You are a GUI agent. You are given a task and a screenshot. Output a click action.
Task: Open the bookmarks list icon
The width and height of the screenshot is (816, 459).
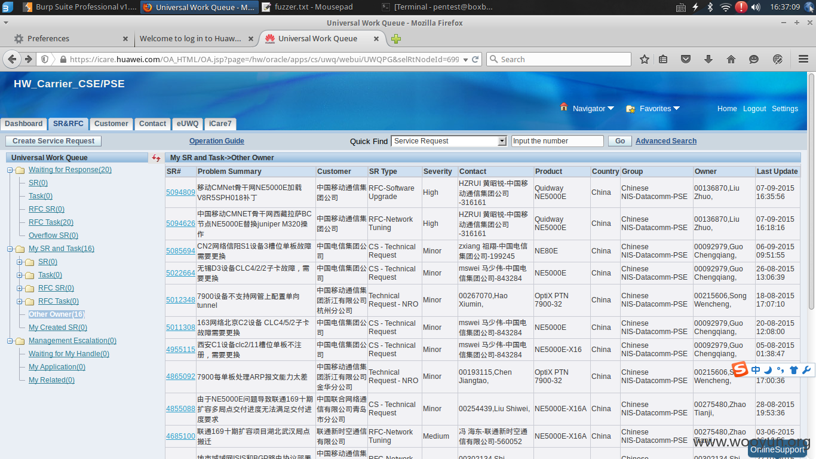[x=663, y=59]
